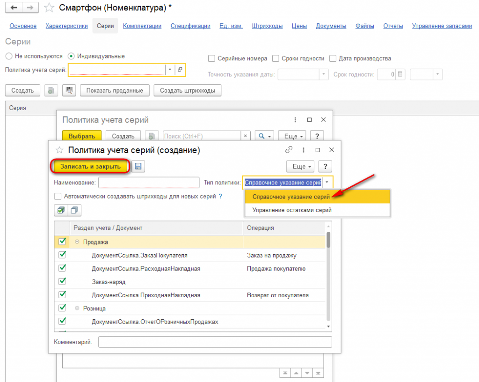
Task: Click the uncheck all rows icon
Action: [x=74, y=210]
